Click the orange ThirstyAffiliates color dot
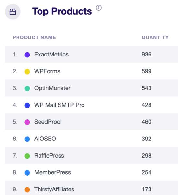The width and height of the screenshot is (178, 195). click(x=27, y=190)
